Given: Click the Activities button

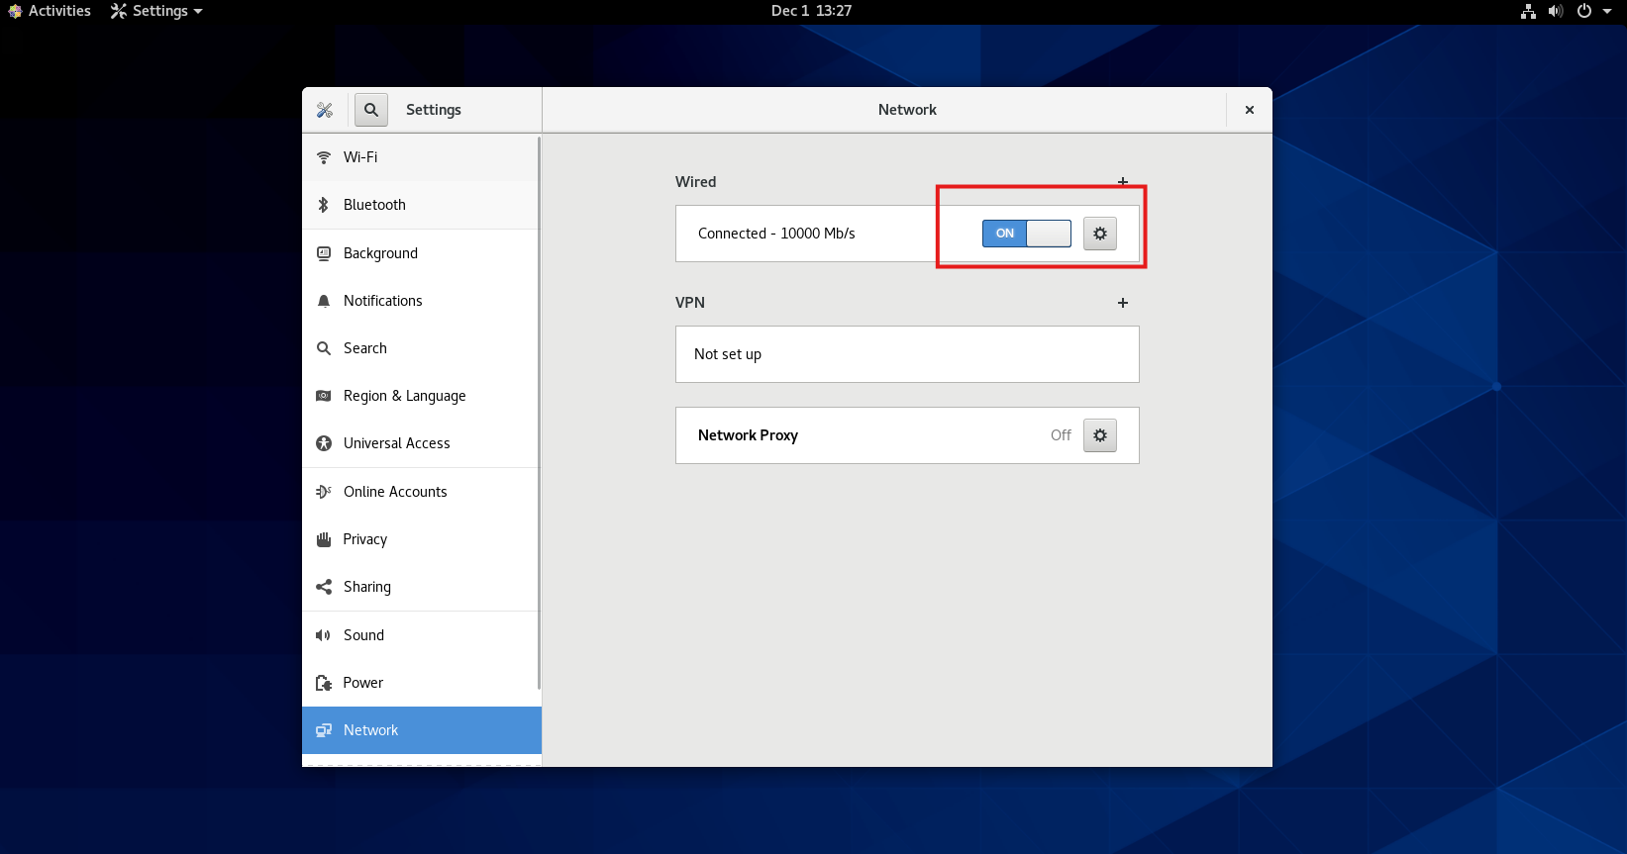Looking at the screenshot, I should pyautogui.click(x=50, y=11).
